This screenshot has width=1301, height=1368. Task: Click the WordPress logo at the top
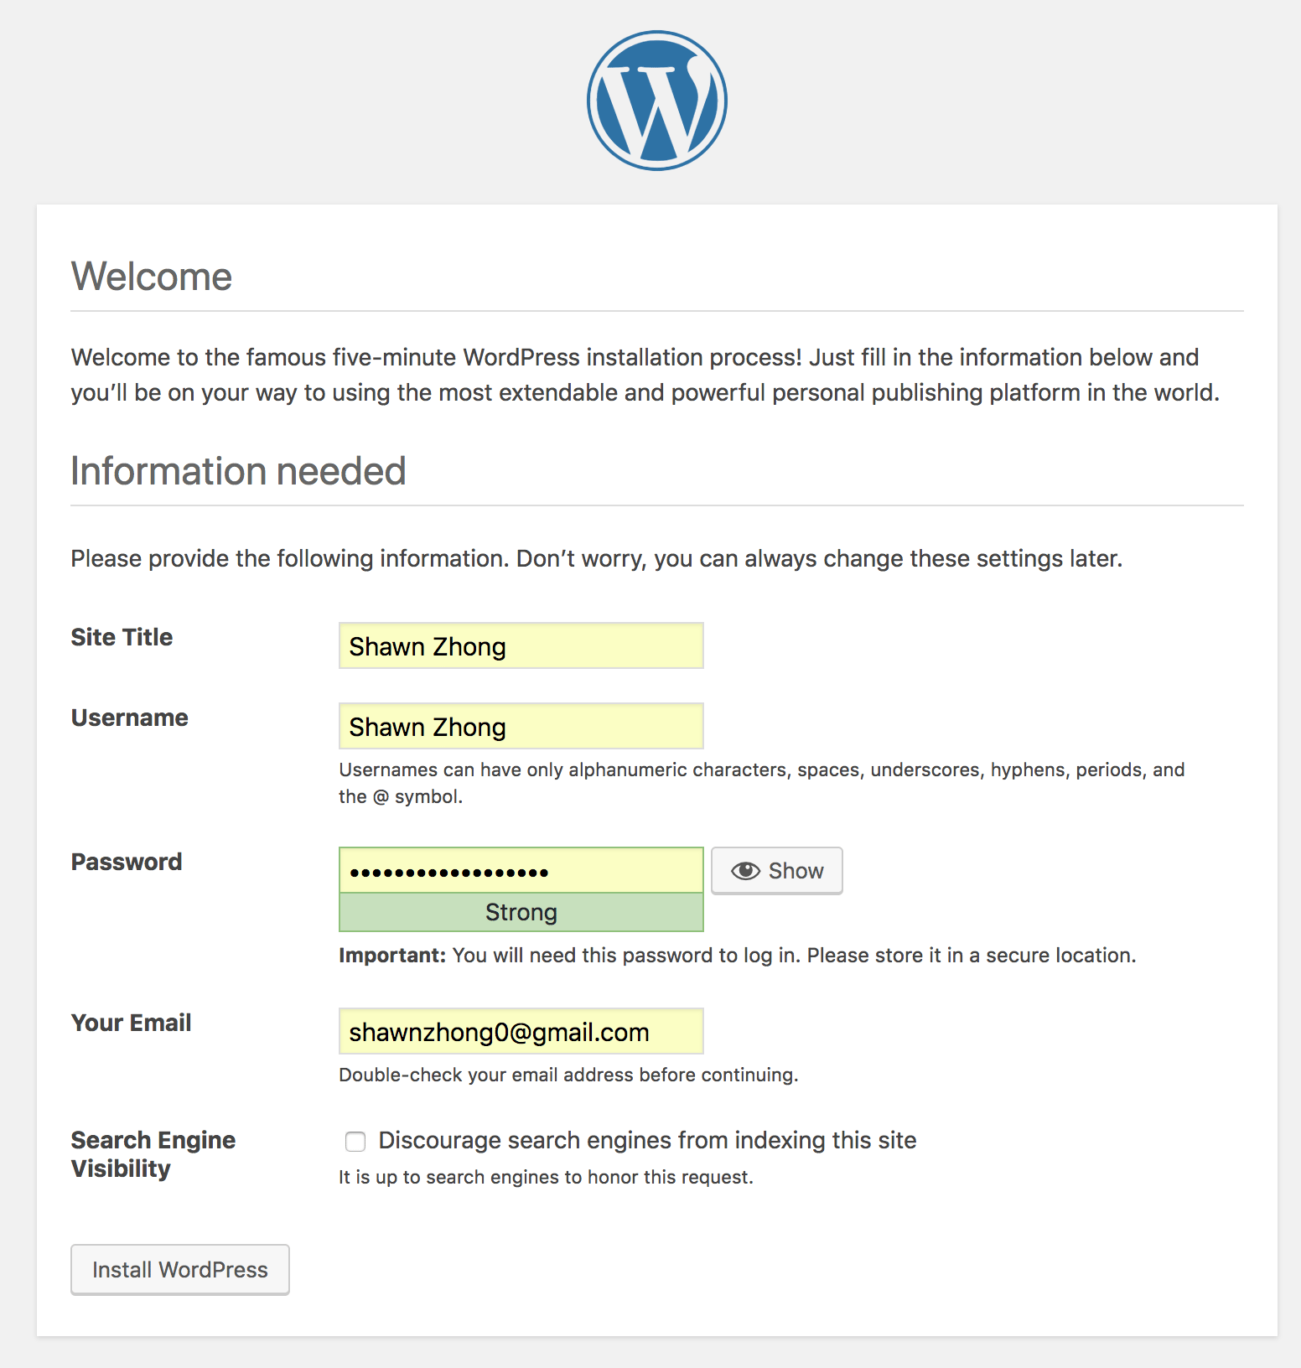click(656, 101)
